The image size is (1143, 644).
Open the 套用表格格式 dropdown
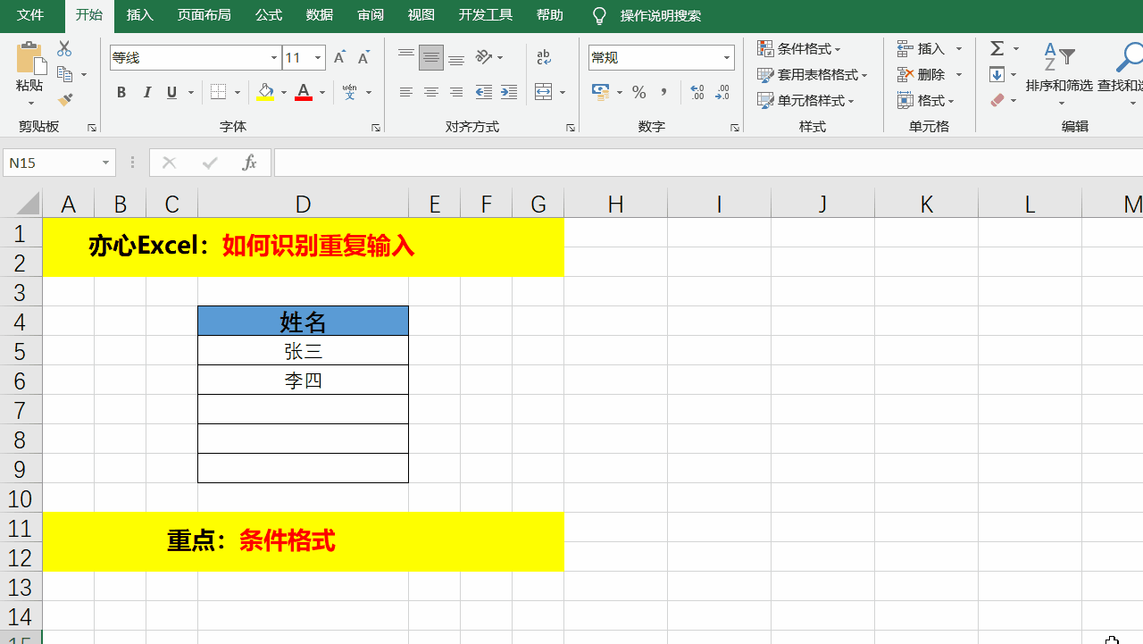813,74
